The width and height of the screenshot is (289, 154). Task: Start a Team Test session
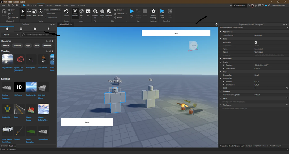[x=162, y=14]
